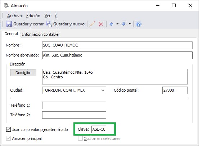Enable Ocultar en selectores checkbox

click(x=80, y=138)
